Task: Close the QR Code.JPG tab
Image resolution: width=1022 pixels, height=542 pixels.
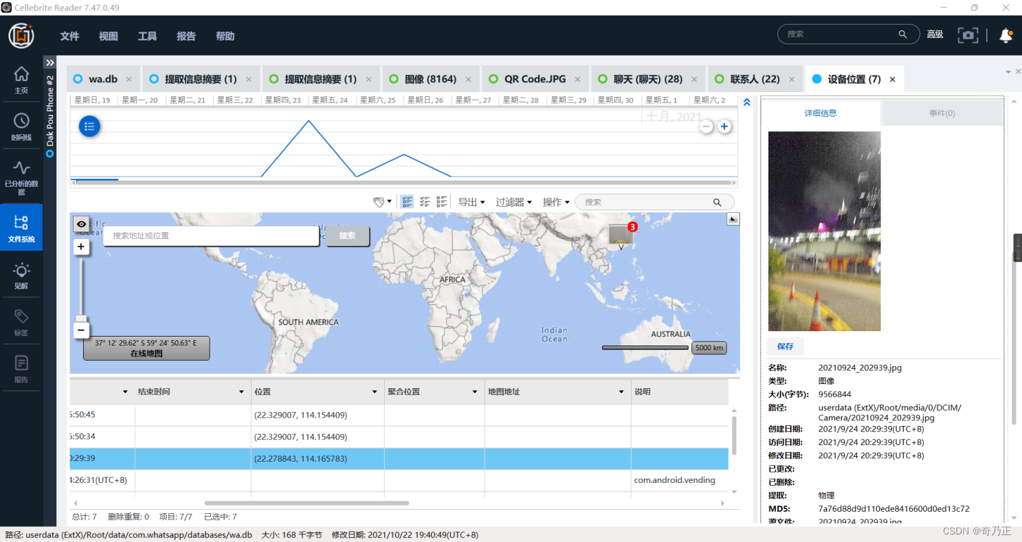Action: point(577,80)
